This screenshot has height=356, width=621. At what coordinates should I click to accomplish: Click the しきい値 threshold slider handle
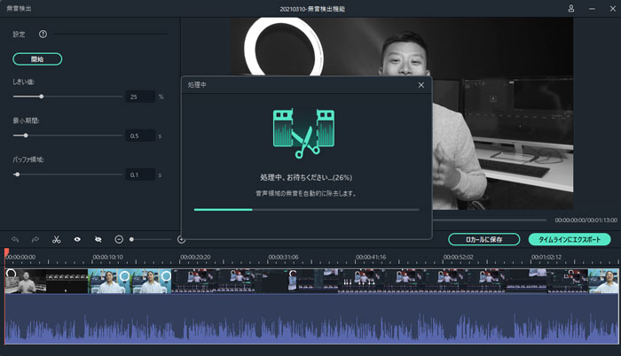click(x=41, y=97)
